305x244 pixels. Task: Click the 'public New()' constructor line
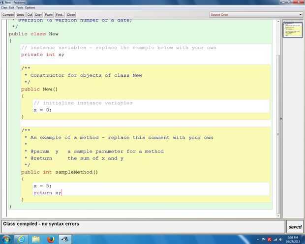pyautogui.click(x=39, y=89)
